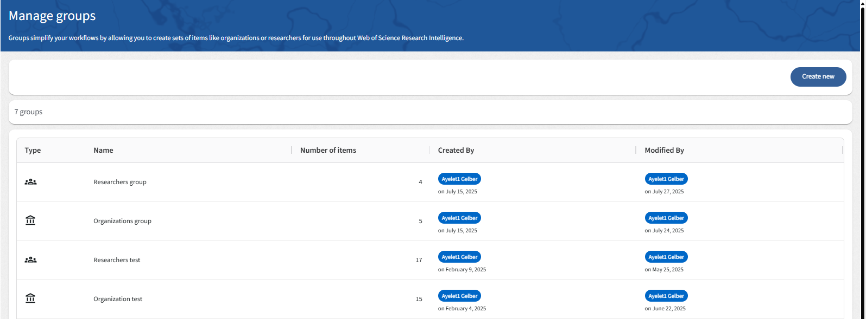Sort by the Type column header
The width and height of the screenshot is (866, 319).
[x=33, y=151]
